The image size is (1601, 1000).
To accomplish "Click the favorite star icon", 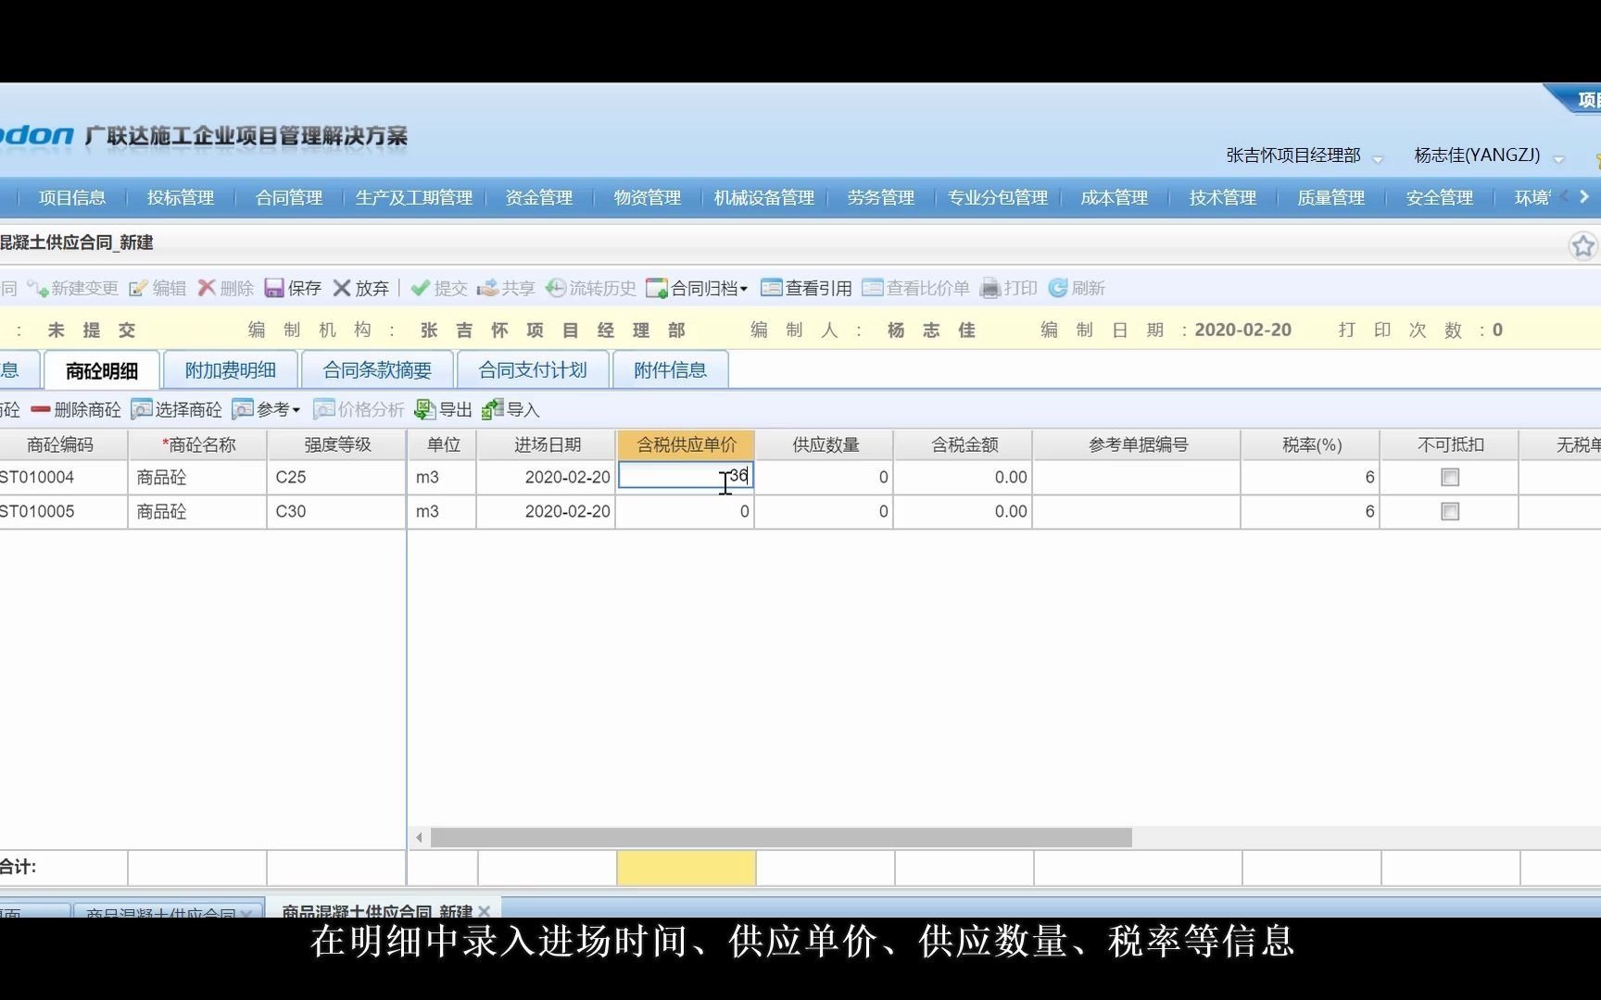I will click(x=1582, y=246).
